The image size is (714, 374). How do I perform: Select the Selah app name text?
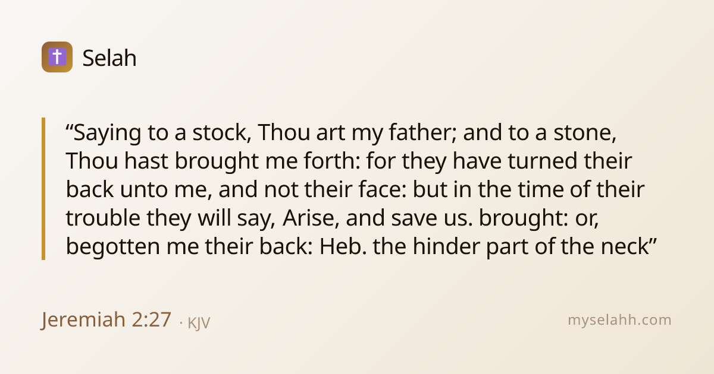click(x=109, y=58)
